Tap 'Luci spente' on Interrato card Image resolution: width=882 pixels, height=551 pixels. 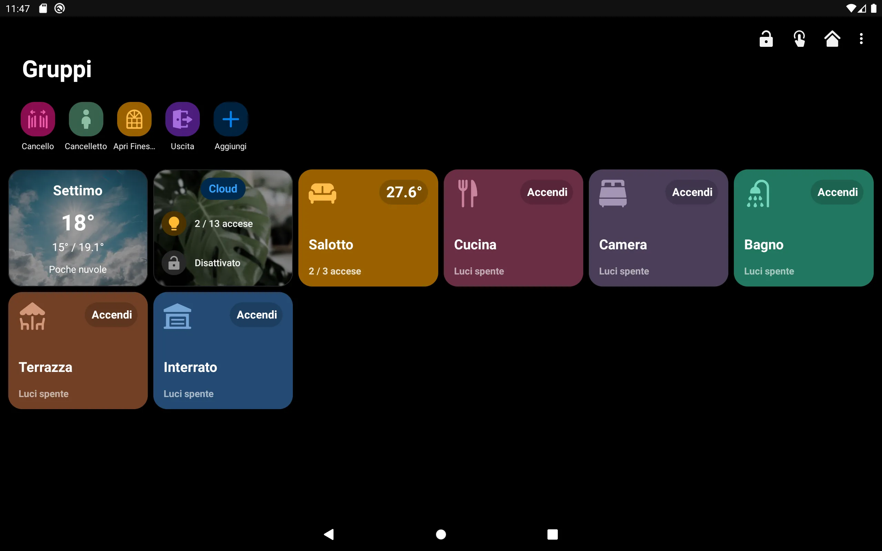click(188, 394)
